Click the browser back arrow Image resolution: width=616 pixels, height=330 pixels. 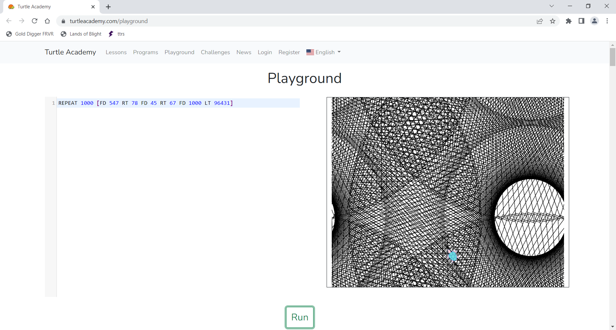(9, 21)
